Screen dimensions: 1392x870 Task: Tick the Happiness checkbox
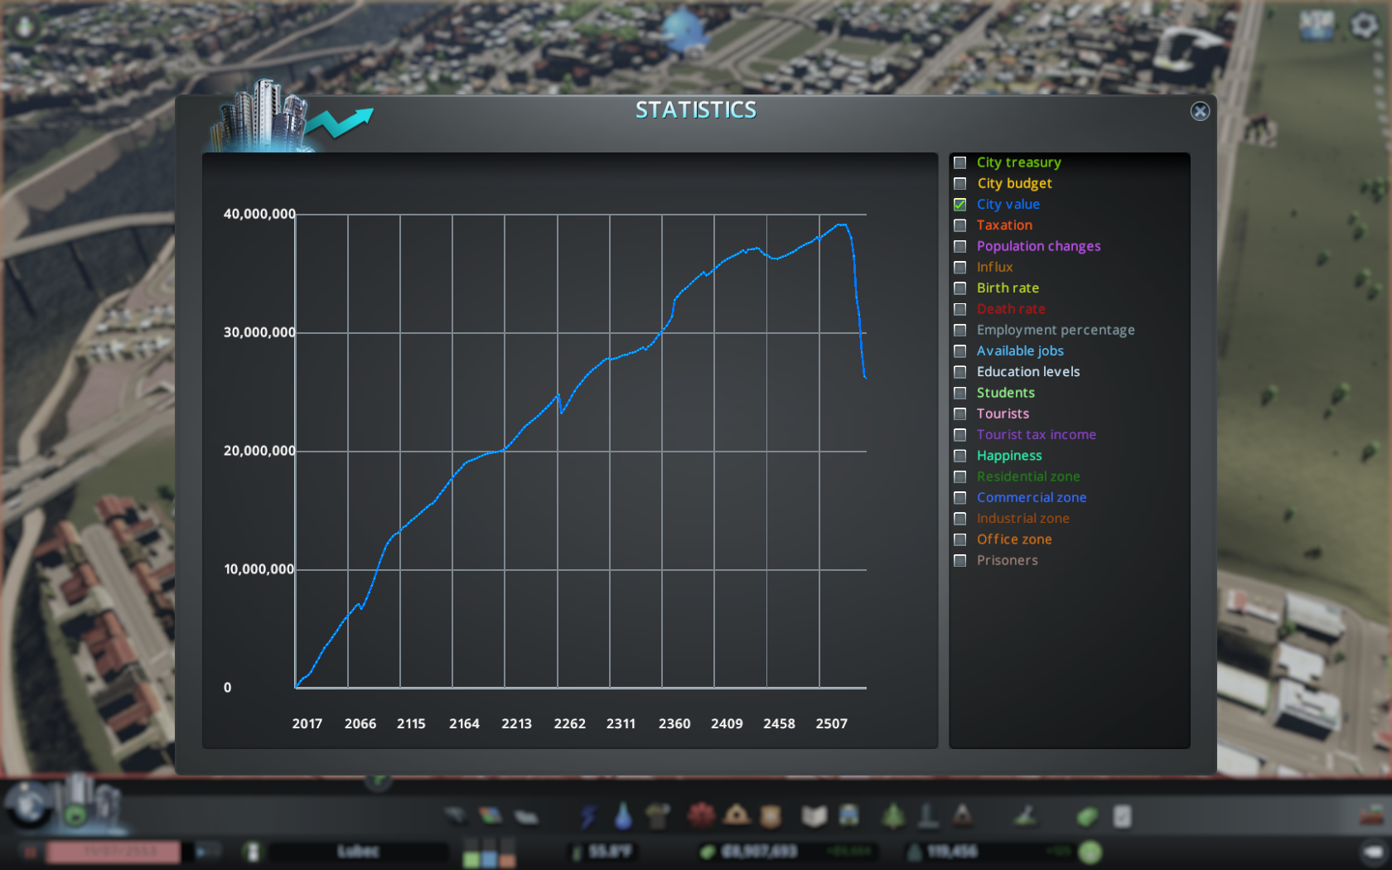(x=960, y=456)
